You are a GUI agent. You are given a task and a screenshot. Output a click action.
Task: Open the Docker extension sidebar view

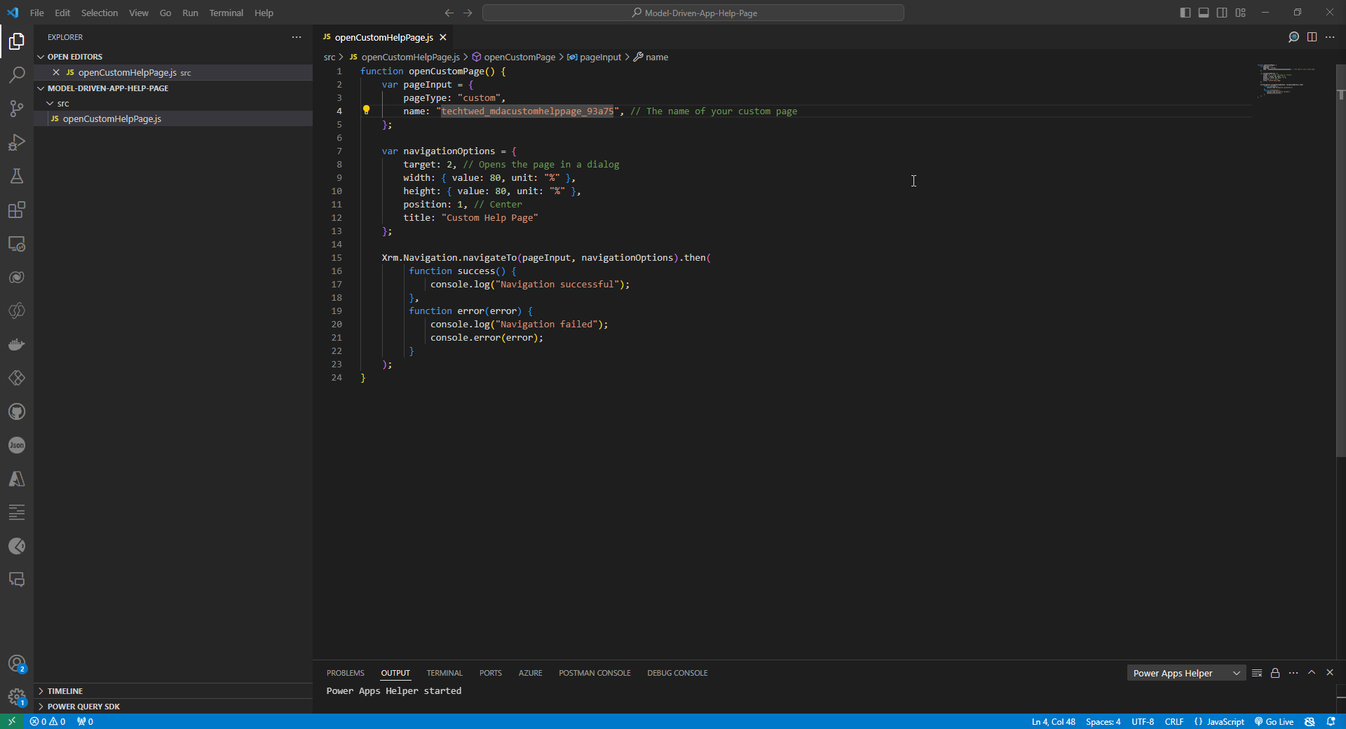17,344
